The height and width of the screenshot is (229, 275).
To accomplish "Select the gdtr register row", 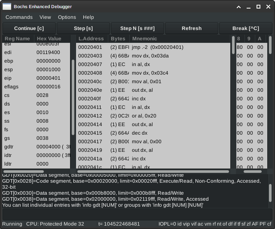I will (x=36, y=147).
